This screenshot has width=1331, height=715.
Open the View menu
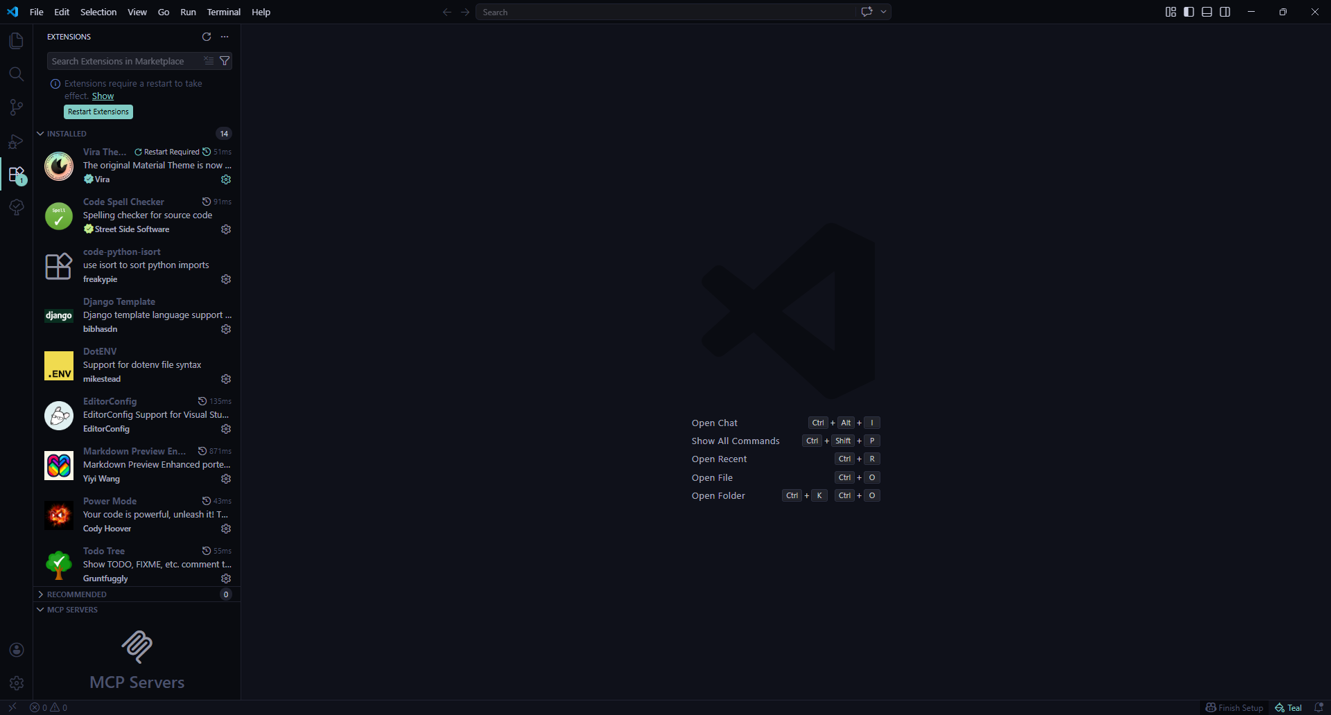tap(137, 12)
